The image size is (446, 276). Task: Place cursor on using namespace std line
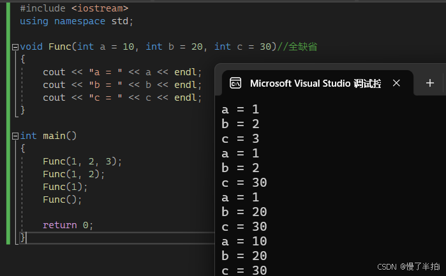(77, 21)
